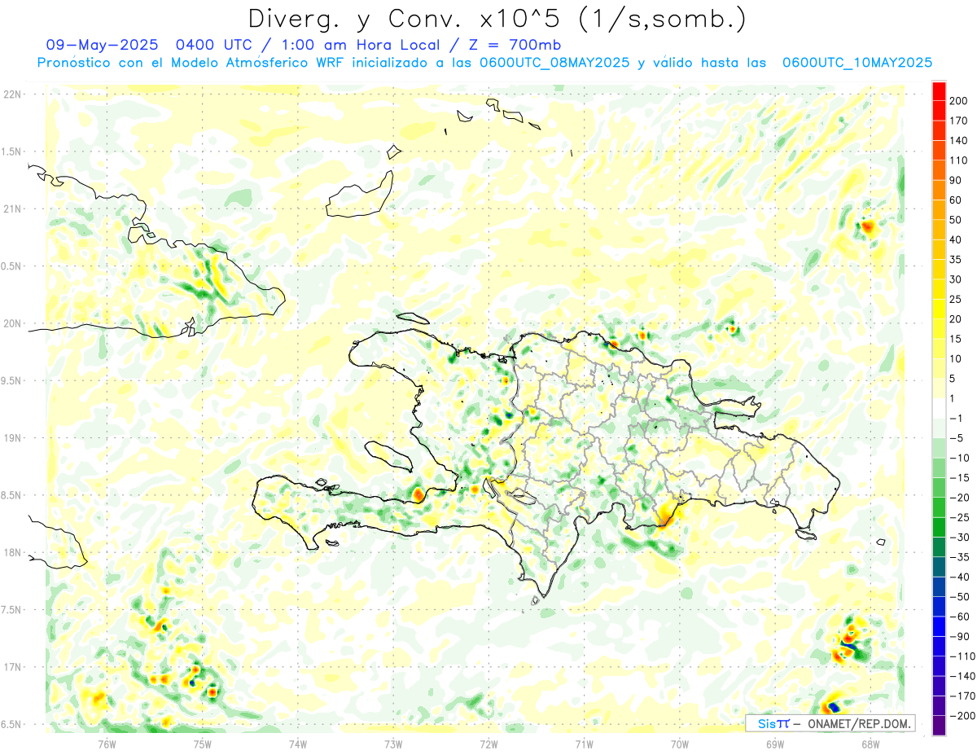Click the '0.5N' latitude label

(12, 266)
